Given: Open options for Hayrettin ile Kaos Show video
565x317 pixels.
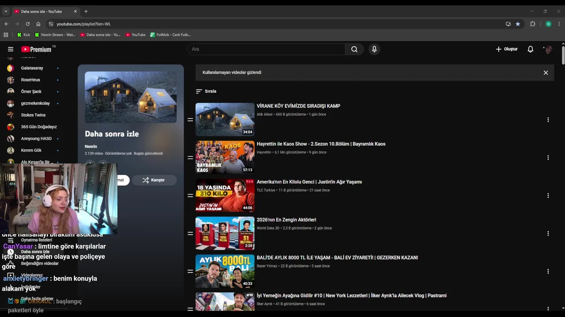Looking at the screenshot, I should (x=548, y=158).
